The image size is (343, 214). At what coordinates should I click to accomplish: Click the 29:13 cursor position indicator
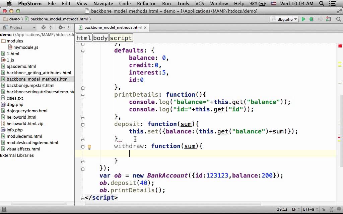tap(282, 209)
